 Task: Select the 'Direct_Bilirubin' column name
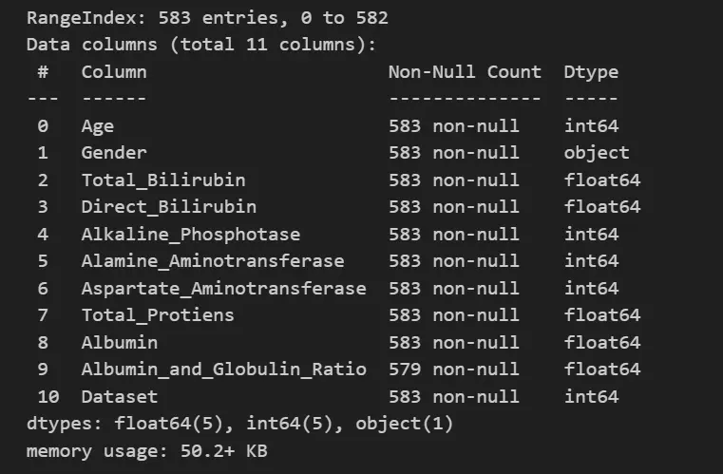(169, 206)
